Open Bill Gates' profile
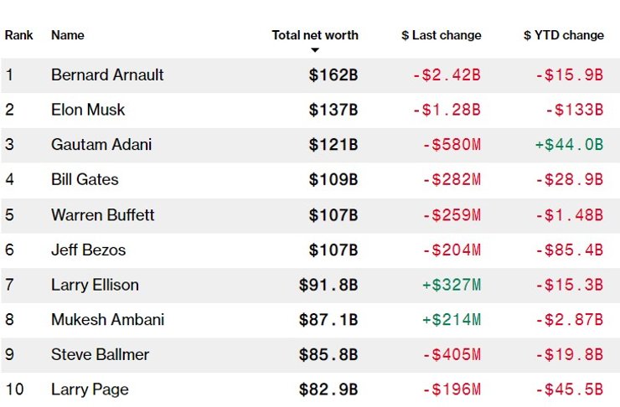Viewport: 620px width, 407px height. coord(85,179)
